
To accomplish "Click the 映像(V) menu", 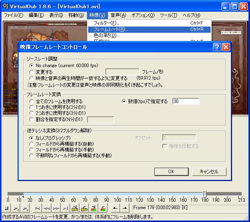I will 97,15.
